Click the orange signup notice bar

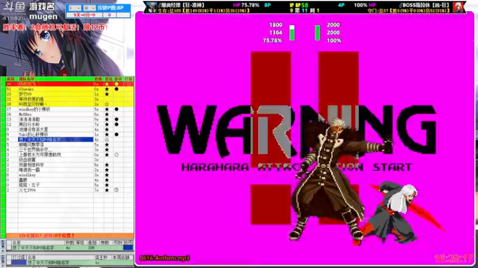click(70, 235)
